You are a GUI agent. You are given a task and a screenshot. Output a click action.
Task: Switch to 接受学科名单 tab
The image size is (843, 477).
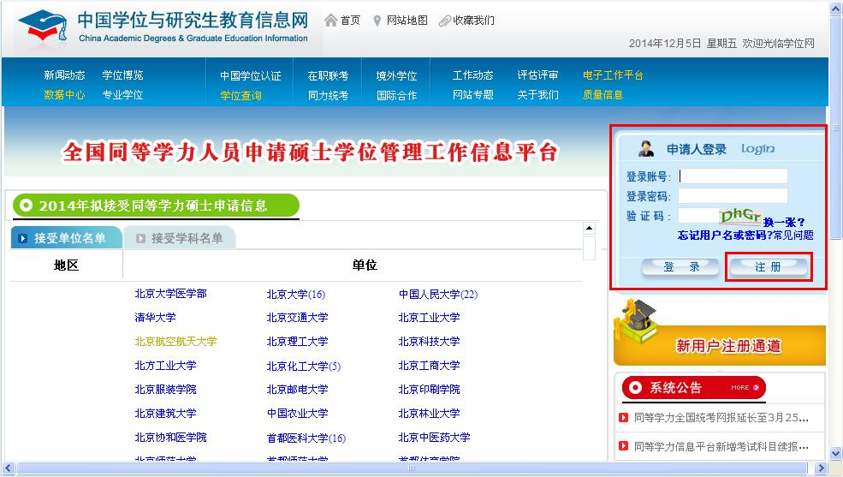pos(180,238)
